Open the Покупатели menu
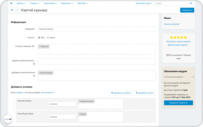Image resolution: width=203 pixels, height=127 pixels. [x=50, y=3]
